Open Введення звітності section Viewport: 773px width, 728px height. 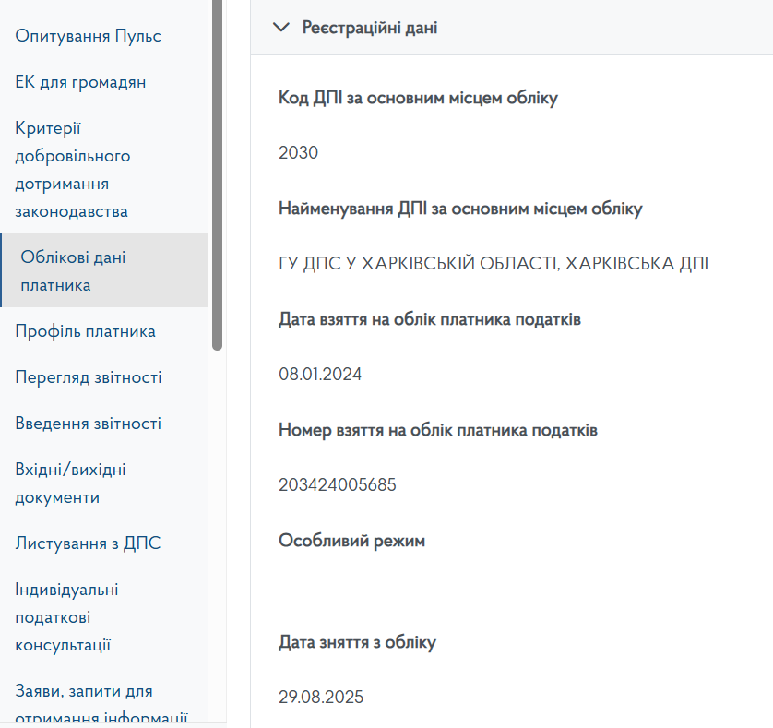coord(88,424)
